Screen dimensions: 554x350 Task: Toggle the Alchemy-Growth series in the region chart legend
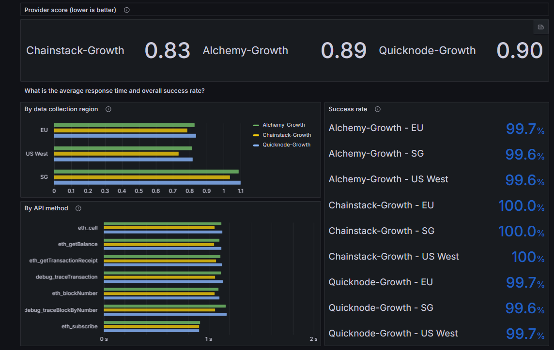(x=284, y=125)
